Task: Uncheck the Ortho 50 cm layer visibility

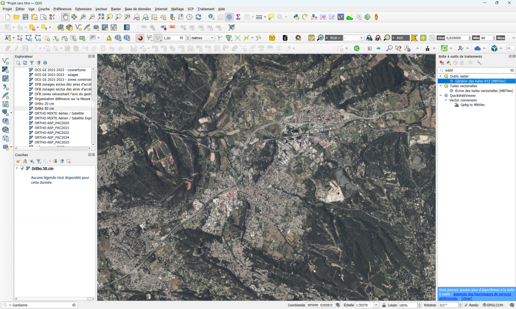Action: point(22,168)
